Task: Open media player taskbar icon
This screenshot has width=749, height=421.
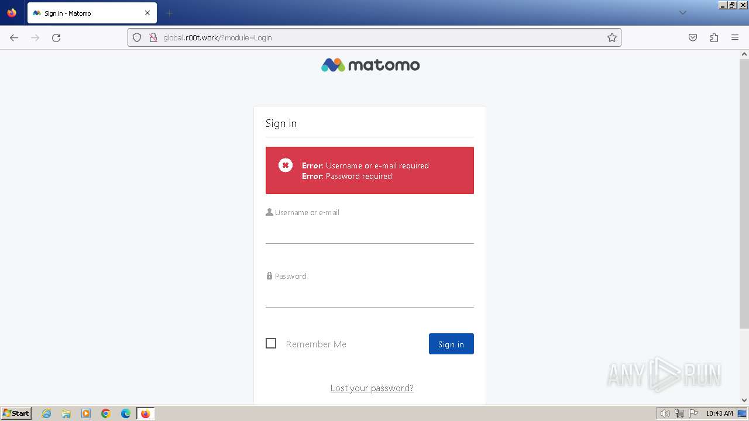Action: coord(86,413)
